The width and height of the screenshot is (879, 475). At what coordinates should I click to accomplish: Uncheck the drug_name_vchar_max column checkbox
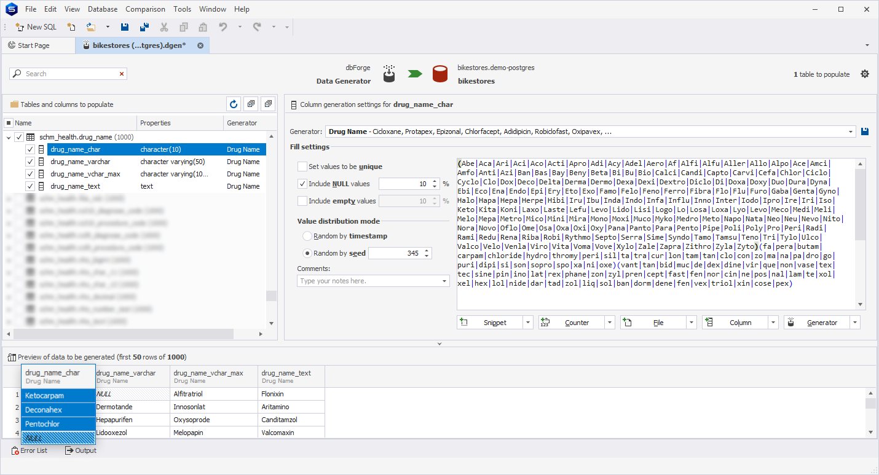(30, 174)
